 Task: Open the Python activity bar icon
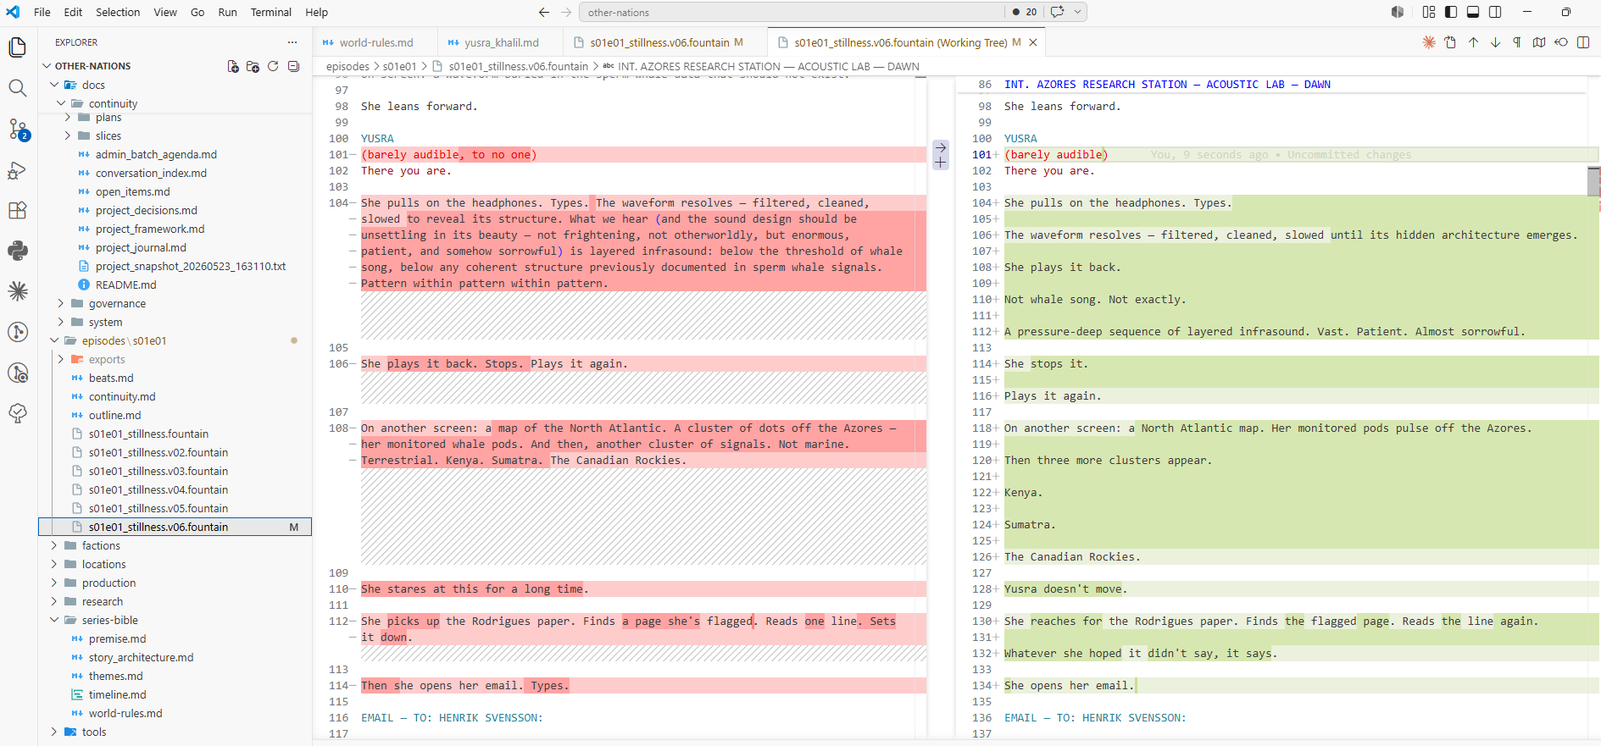(x=17, y=251)
